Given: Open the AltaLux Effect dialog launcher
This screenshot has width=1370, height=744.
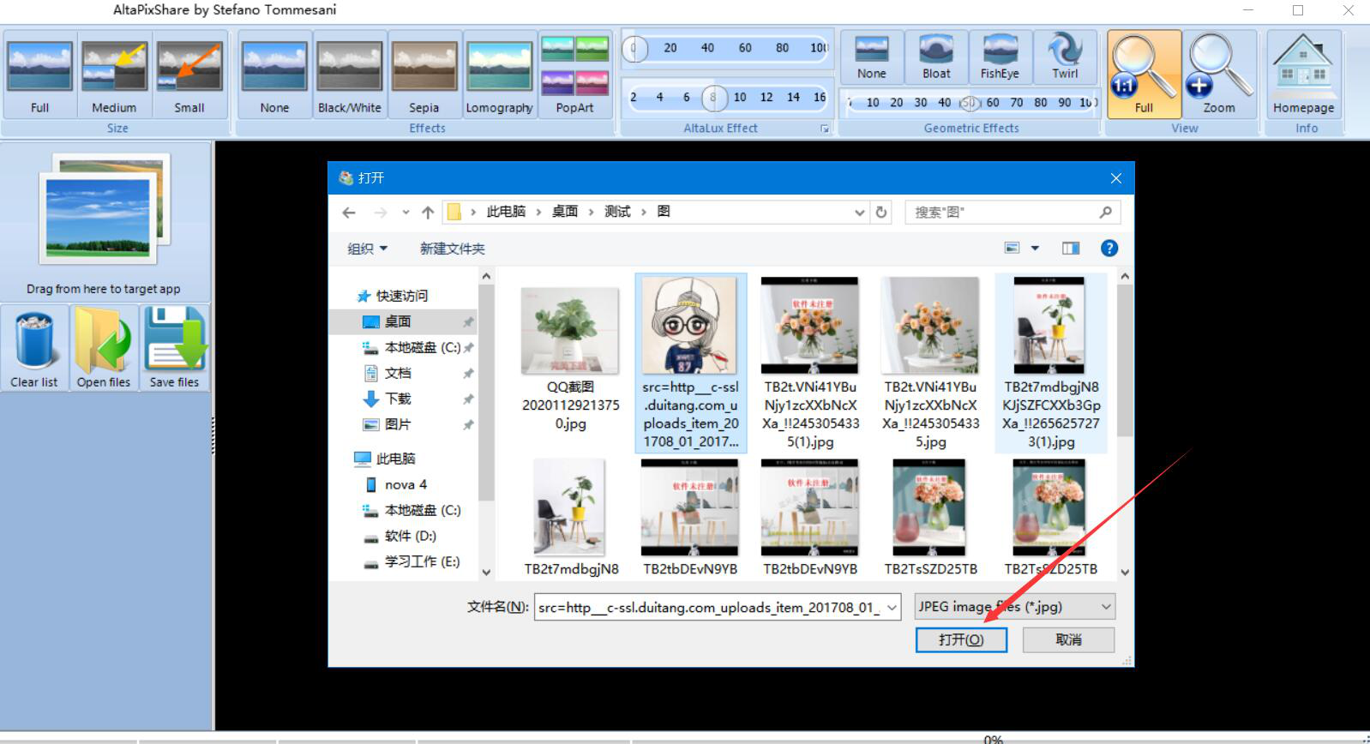Looking at the screenshot, I should tap(825, 129).
